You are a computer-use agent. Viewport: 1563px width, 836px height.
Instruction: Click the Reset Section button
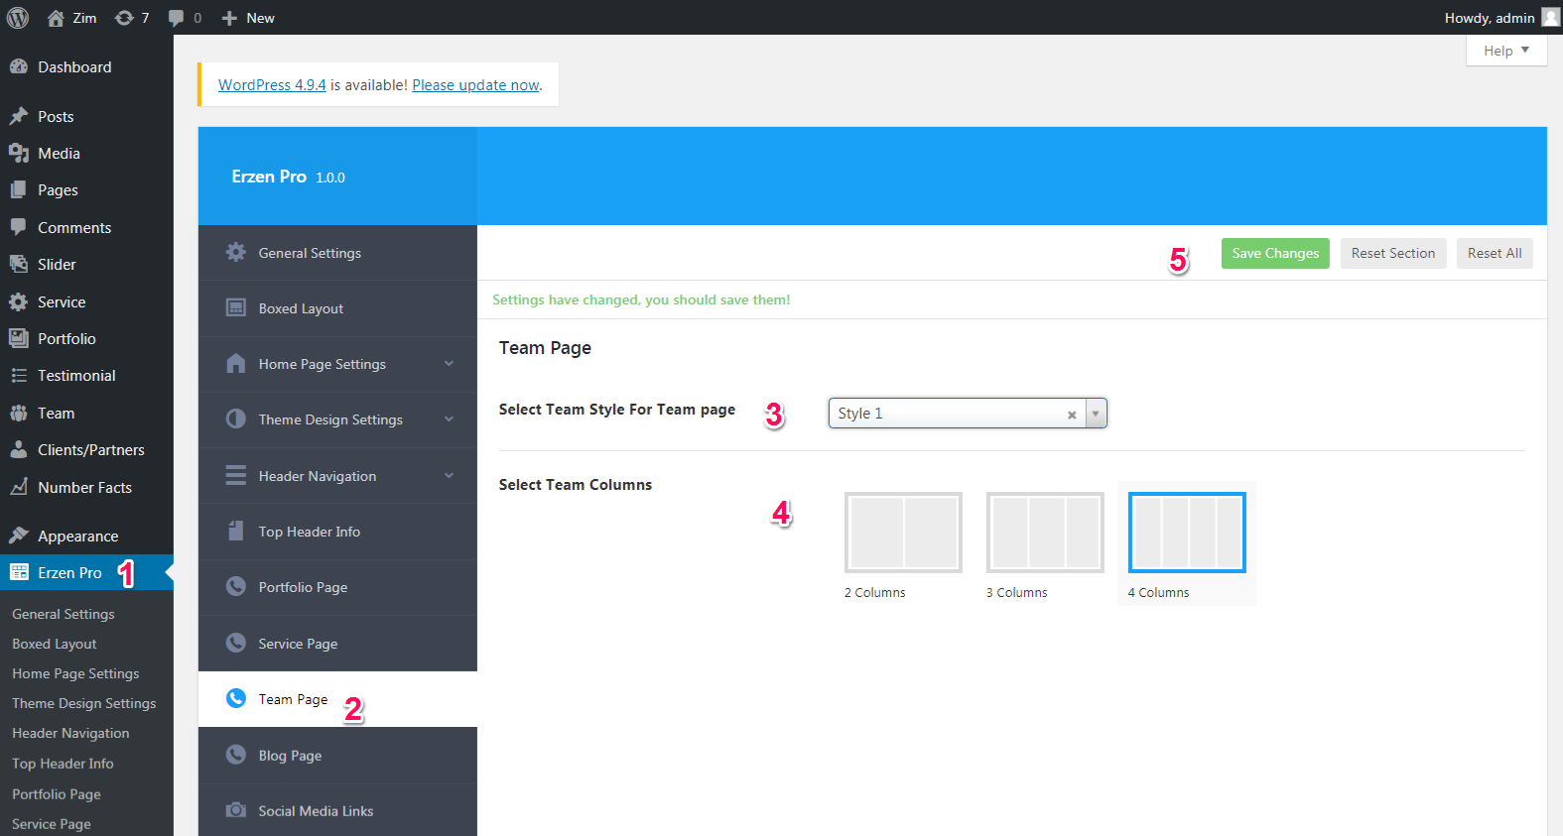[1393, 253]
